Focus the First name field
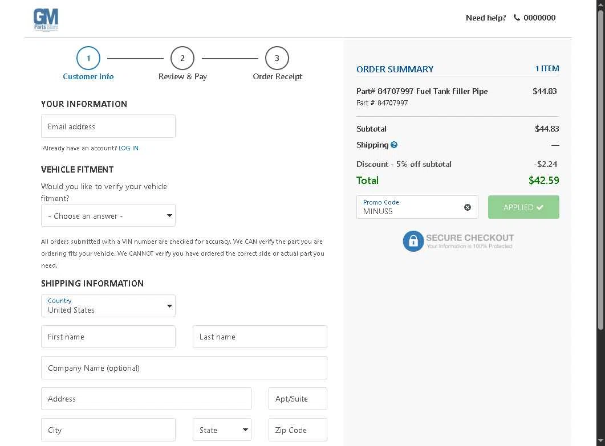The height and width of the screenshot is (446, 605). 108,337
